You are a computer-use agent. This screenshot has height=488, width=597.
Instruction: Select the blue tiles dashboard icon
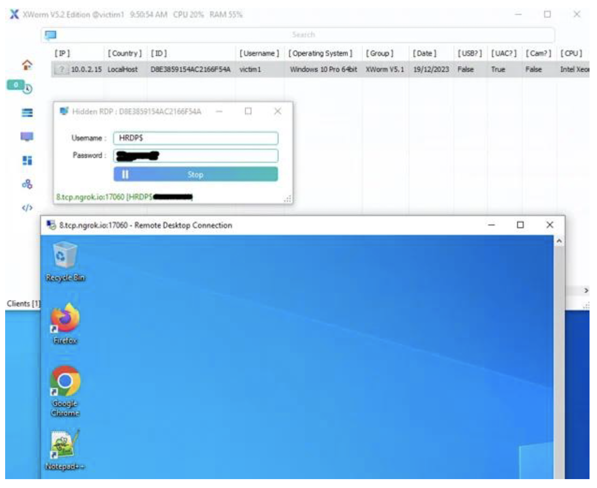(x=27, y=160)
